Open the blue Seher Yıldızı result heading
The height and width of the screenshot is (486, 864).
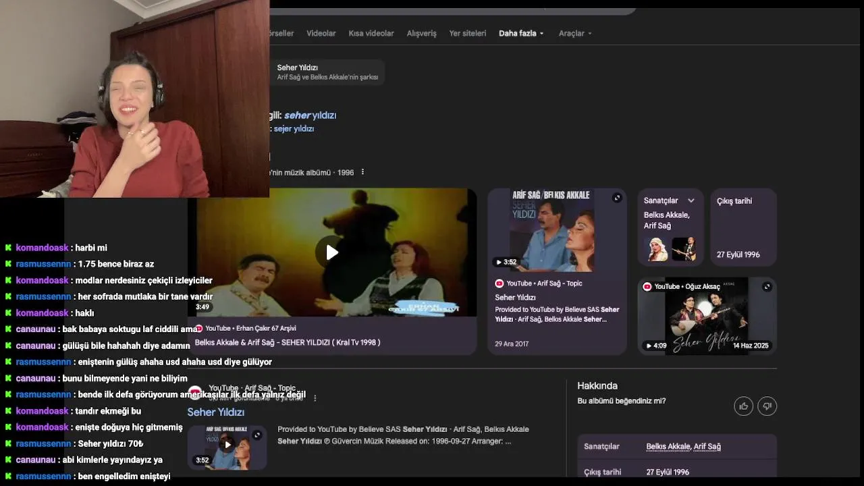click(x=215, y=412)
